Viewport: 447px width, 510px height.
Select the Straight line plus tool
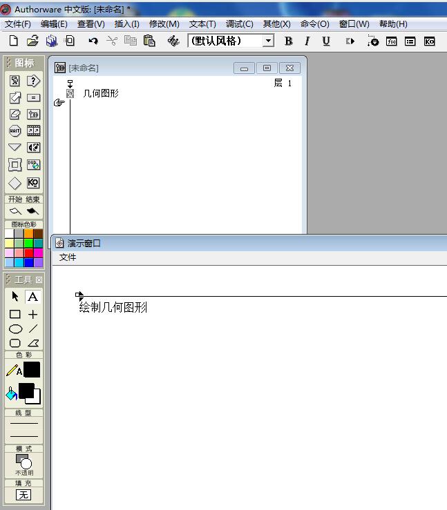pyautogui.click(x=32, y=314)
